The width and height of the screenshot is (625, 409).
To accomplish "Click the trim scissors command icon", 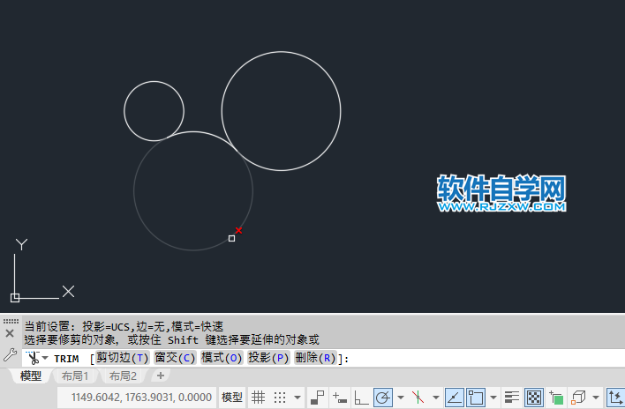I will 33,358.
